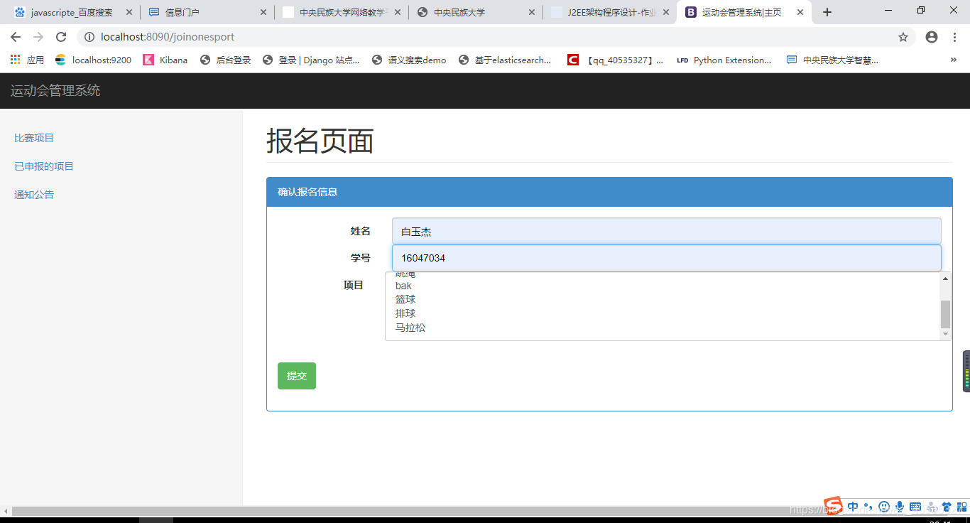
Task: Expand the bookmarks overflow chevron
Action: [953, 60]
